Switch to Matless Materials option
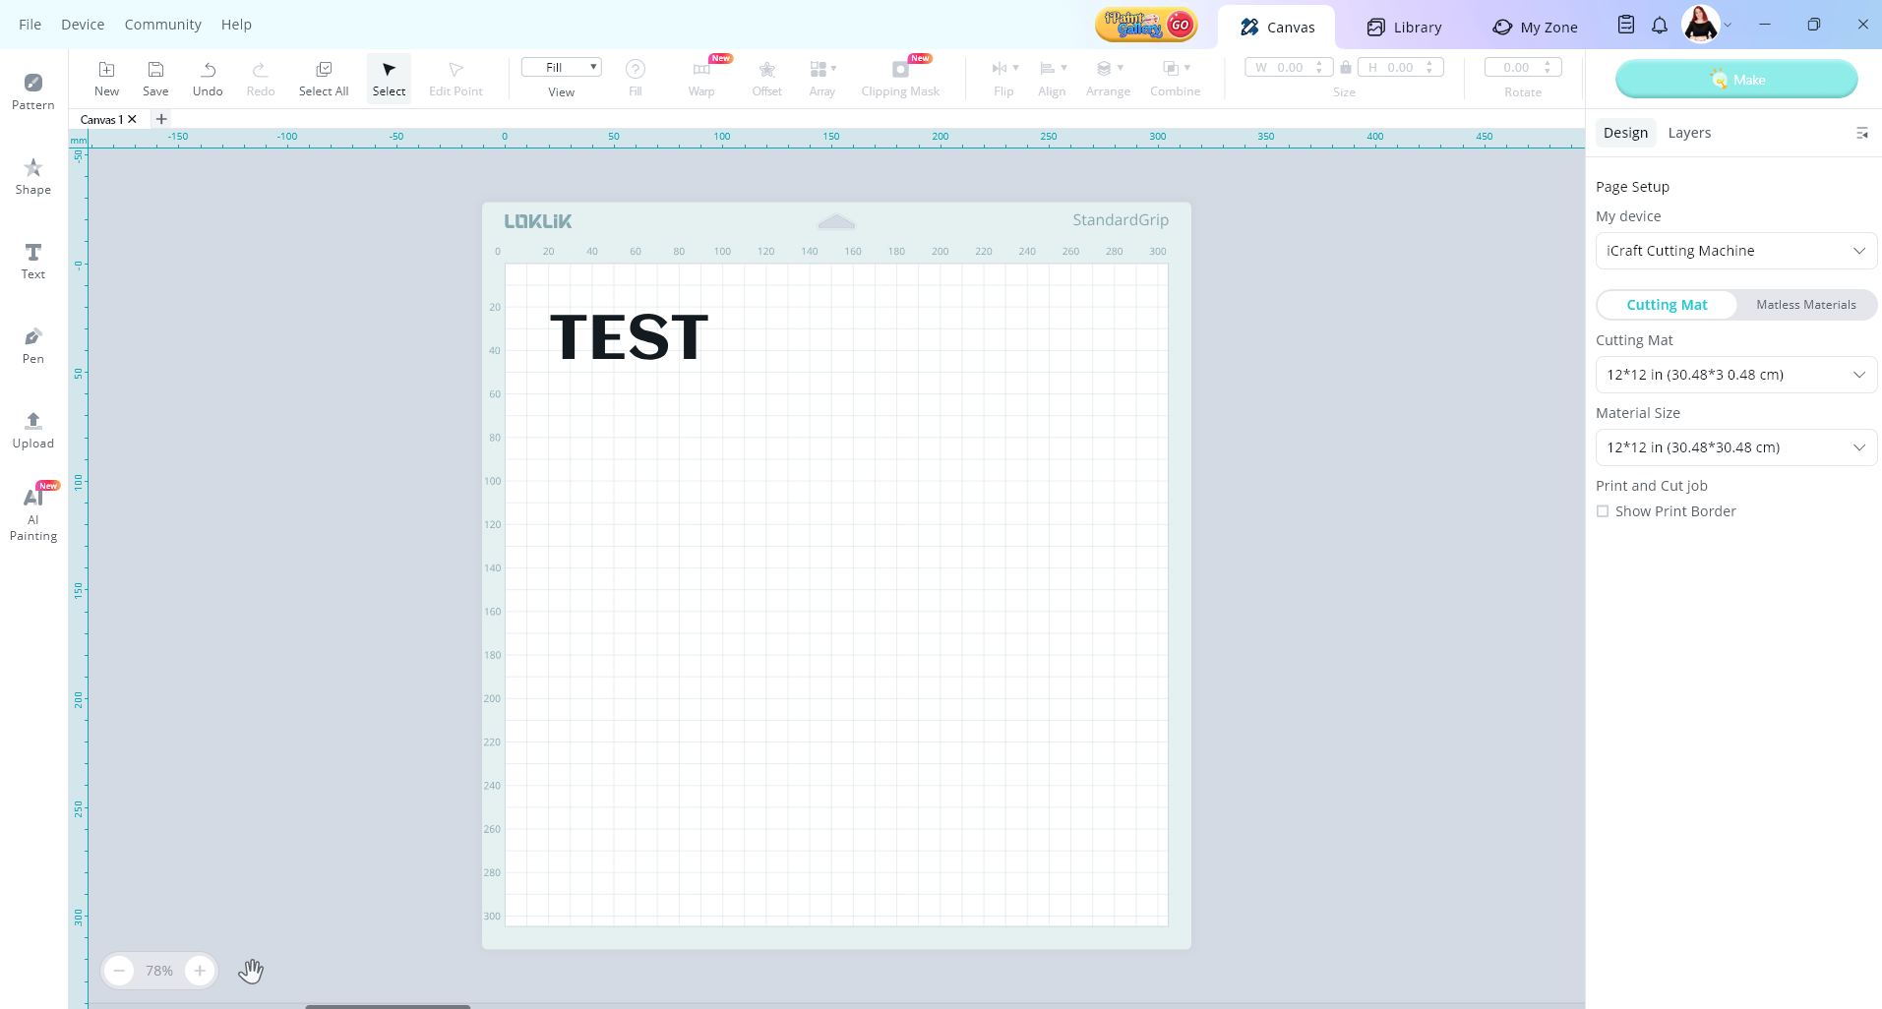The image size is (1882, 1009). tap(1805, 305)
